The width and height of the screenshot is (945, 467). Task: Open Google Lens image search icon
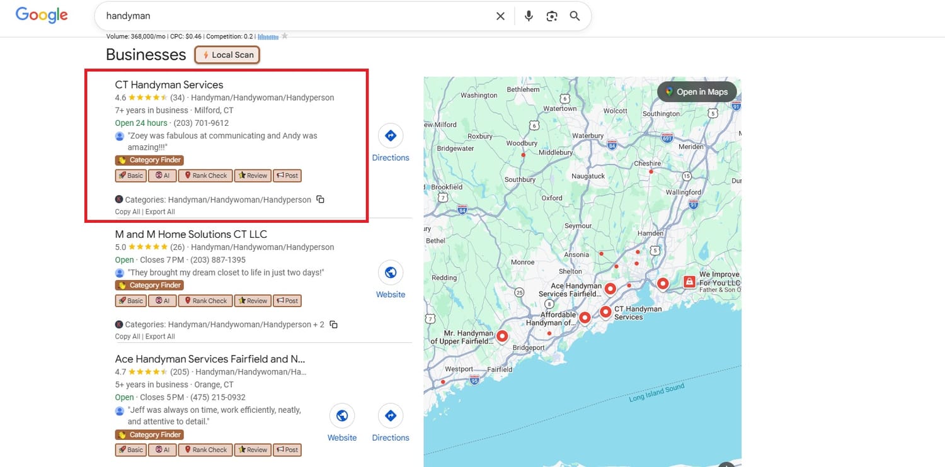[552, 16]
